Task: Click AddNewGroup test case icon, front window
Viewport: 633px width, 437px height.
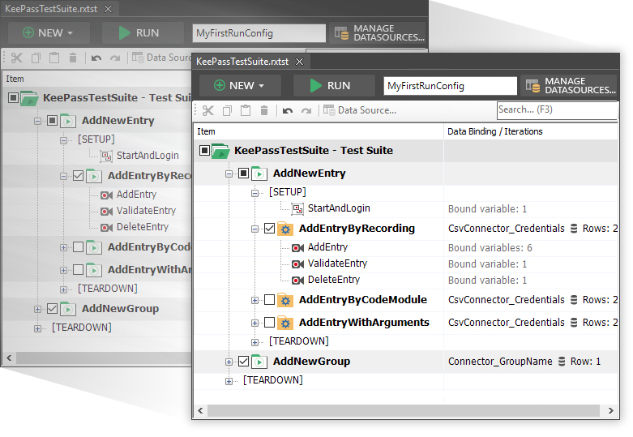Action: [x=259, y=362]
